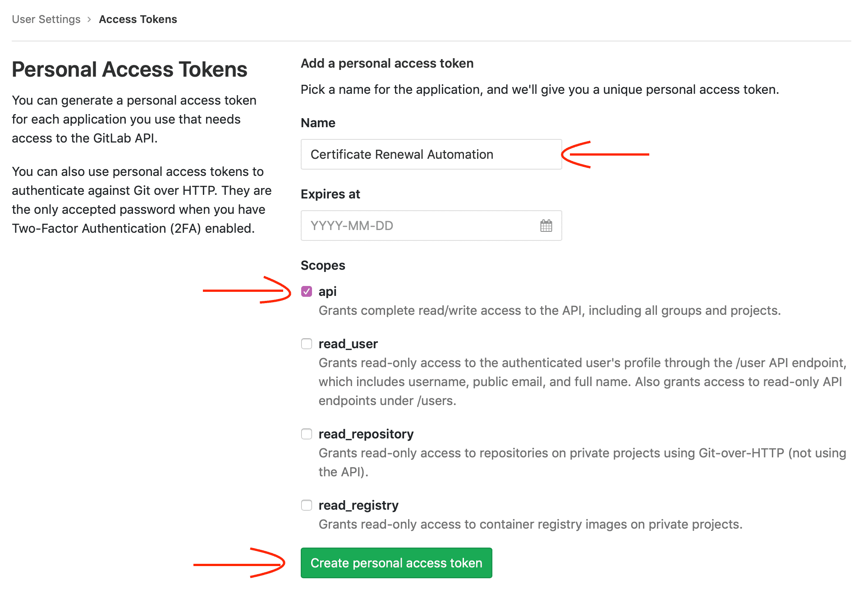
Task: Click the read_repository scope label
Action: [366, 434]
